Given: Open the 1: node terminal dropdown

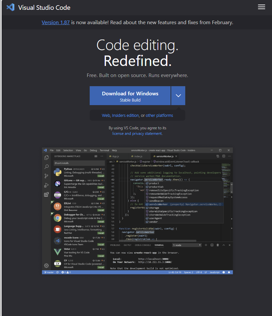Looking at the screenshot, I should (x=187, y=245).
